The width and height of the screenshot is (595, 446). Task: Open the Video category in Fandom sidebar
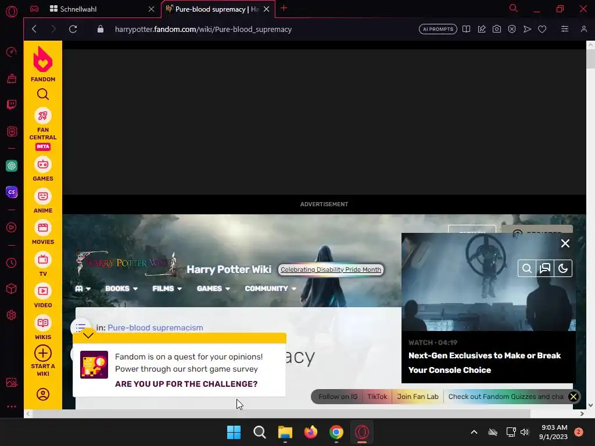[43, 296]
